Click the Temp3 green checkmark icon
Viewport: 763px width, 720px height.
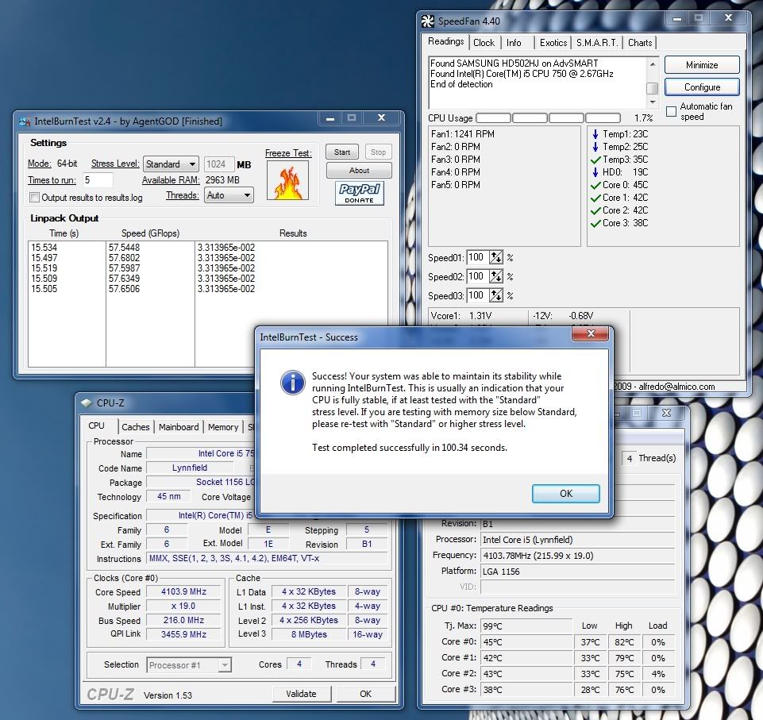pyautogui.click(x=595, y=160)
